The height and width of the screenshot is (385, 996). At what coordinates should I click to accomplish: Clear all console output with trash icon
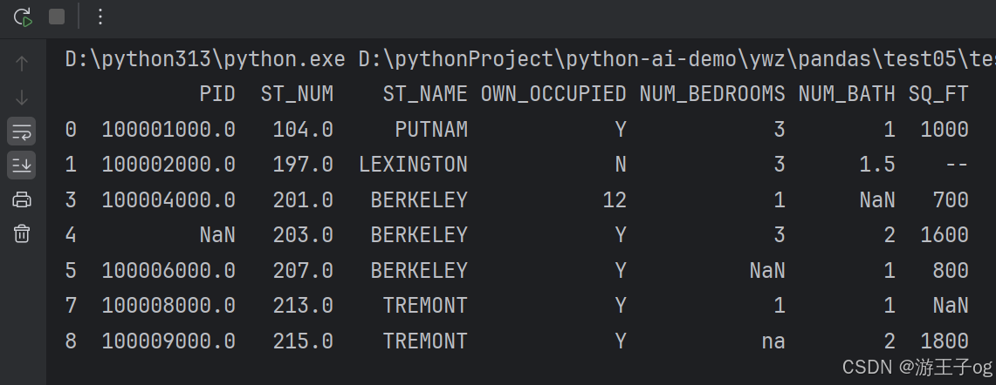22,233
